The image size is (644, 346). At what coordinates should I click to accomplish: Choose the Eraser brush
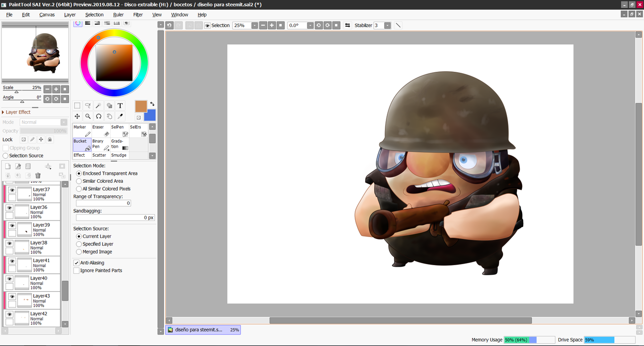point(101,131)
